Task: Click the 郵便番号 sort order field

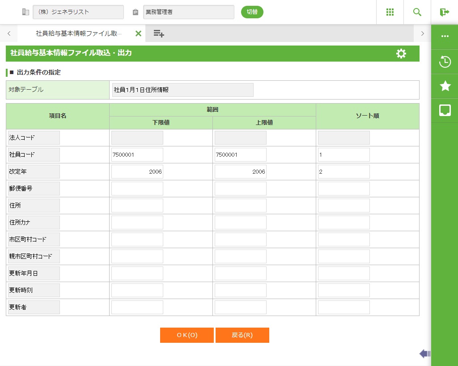Action: 343,189
